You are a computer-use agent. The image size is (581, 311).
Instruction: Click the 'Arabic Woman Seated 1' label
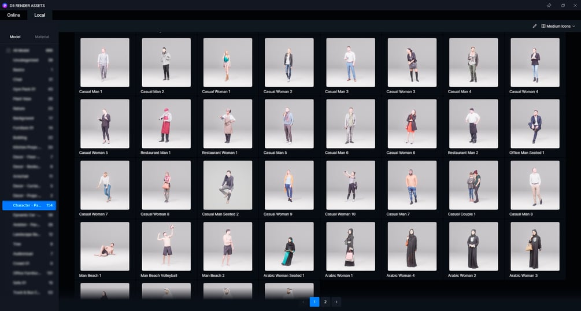click(x=284, y=276)
